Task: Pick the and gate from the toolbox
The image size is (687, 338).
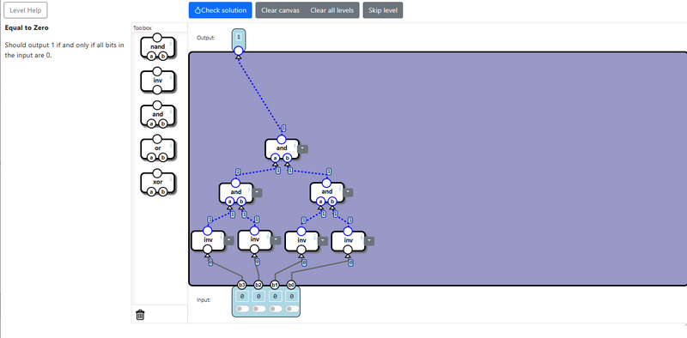Action: pos(158,114)
